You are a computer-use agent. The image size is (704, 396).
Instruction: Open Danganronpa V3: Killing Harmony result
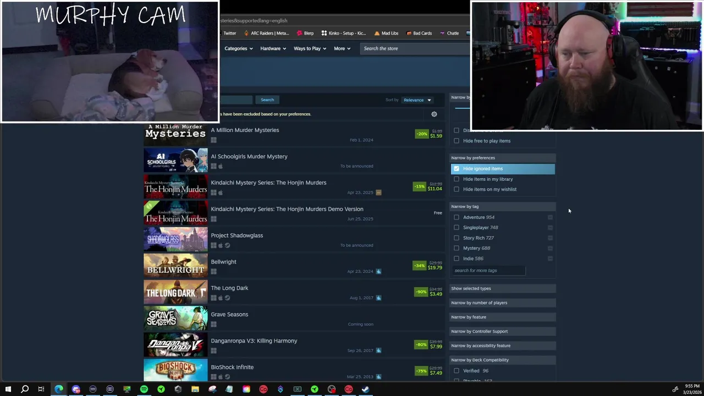(293, 345)
